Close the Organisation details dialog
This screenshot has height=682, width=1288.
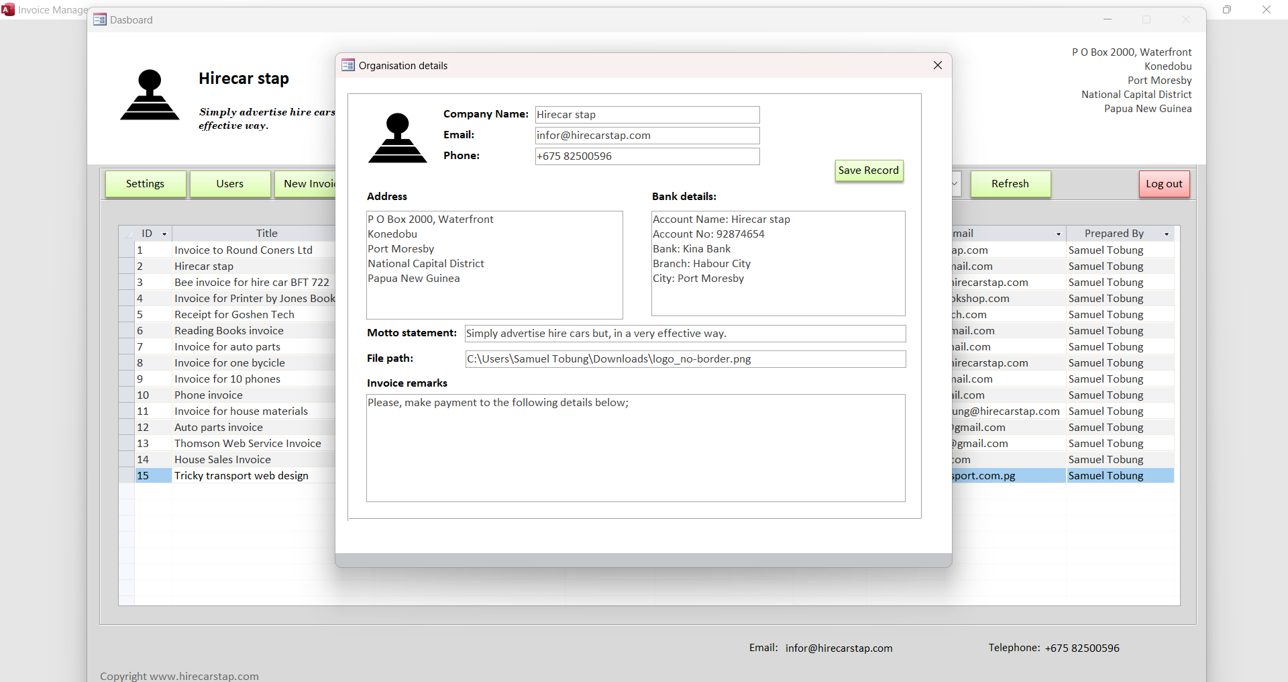pos(938,65)
